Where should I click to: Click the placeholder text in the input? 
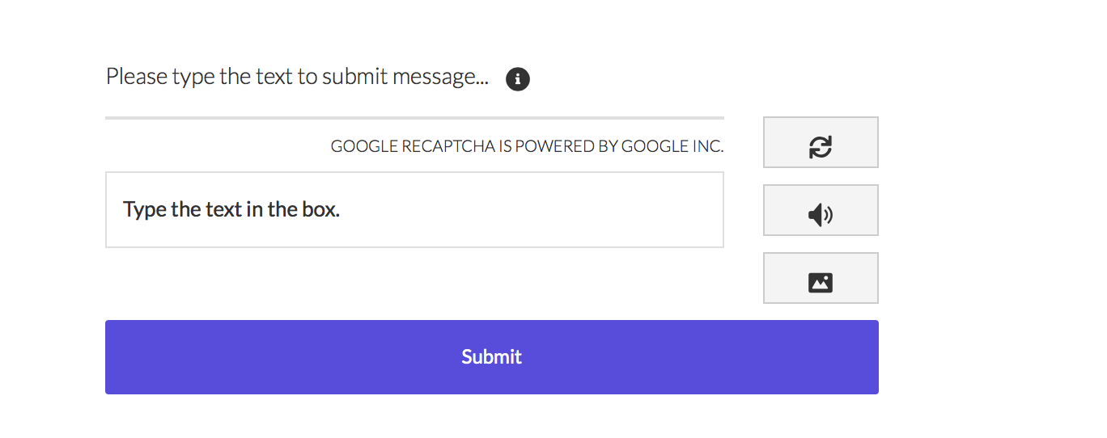click(231, 210)
